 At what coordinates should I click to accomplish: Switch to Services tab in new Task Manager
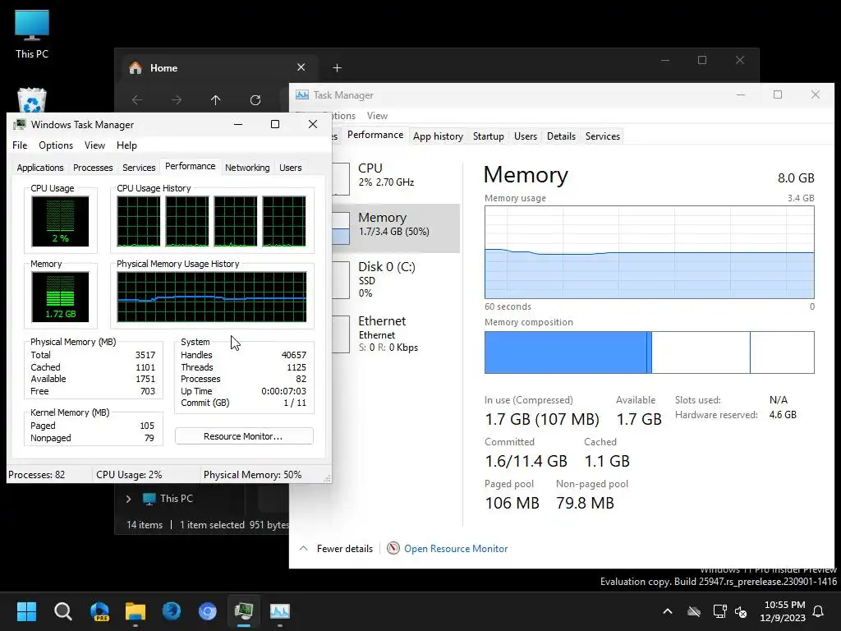pyautogui.click(x=602, y=136)
